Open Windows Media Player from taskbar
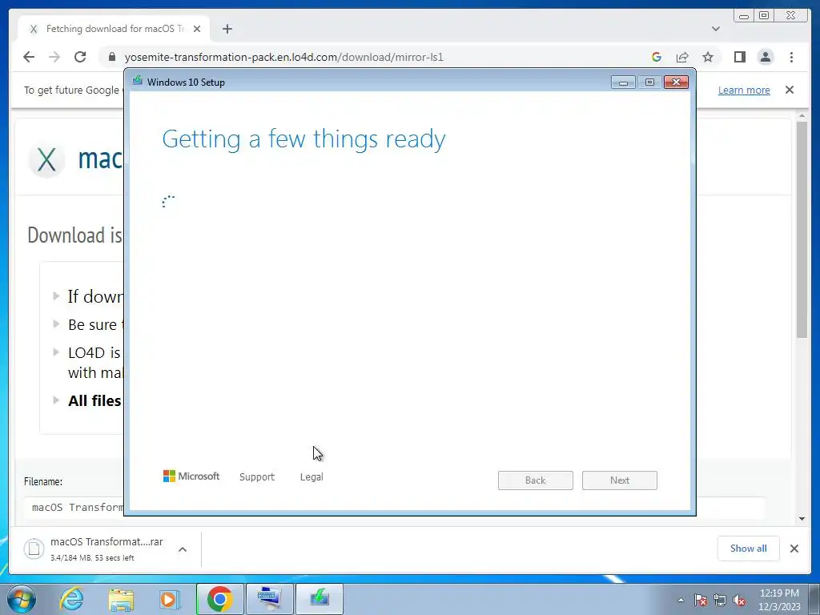 [x=169, y=599]
